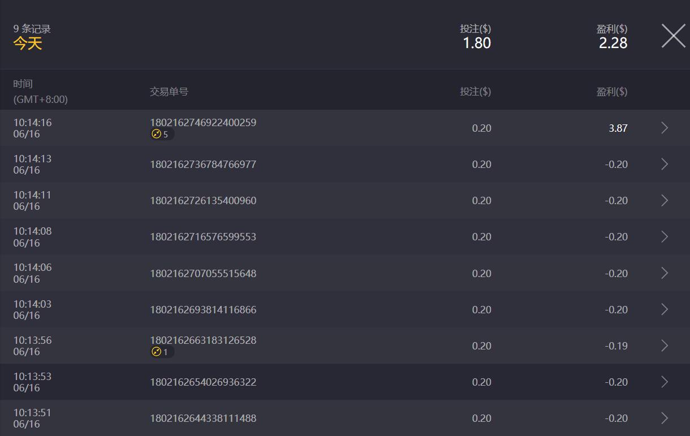Screen dimensions: 690x436
Task: Click the free-spin badge showing 5
Action: click(161, 135)
